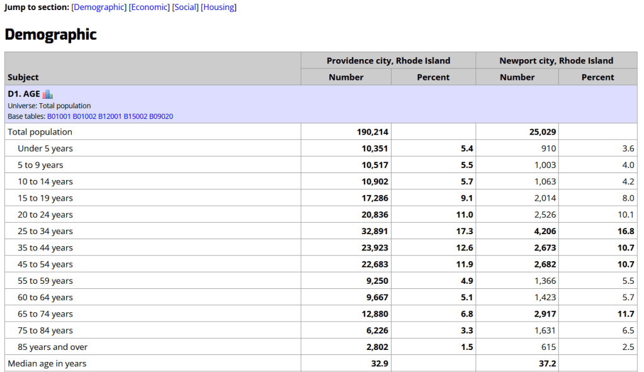Click the Subject column header

23,77
